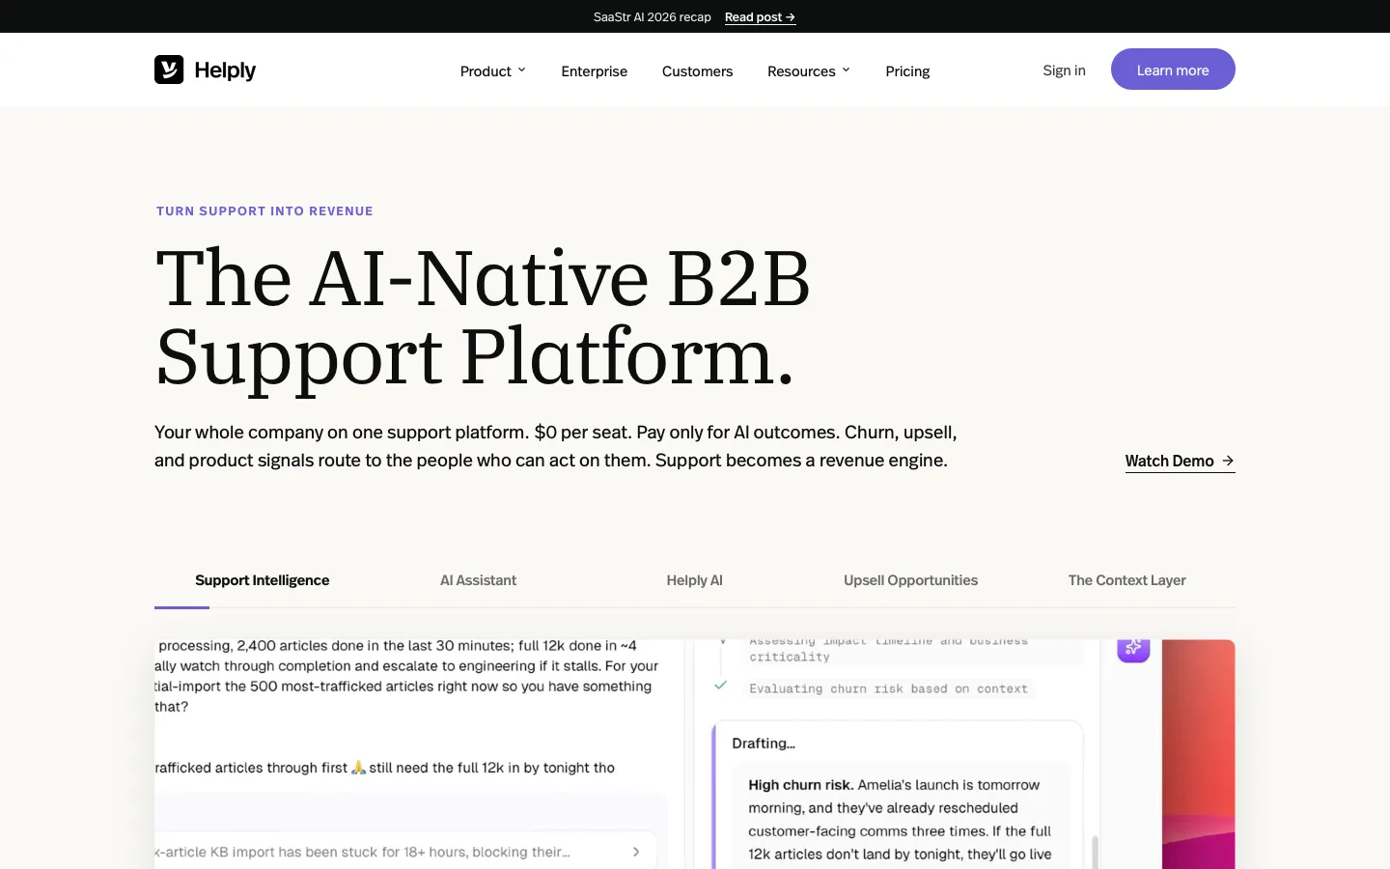Switch to the Helply AI tab
The width and height of the screenshot is (1390, 869).
click(695, 580)
